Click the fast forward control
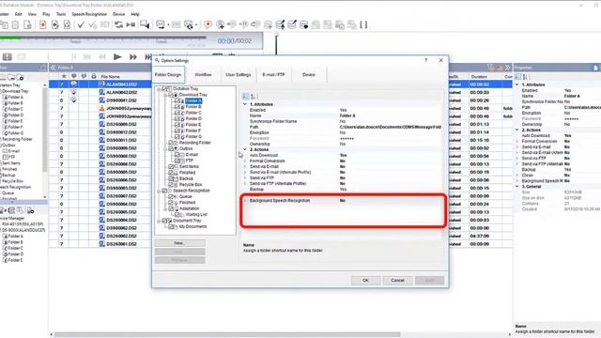Image resolution: width=601 pixels, height=338 pixels. click(132, 56)
